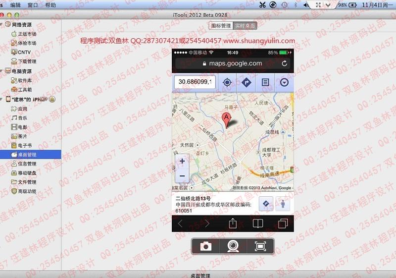Viewport: 396px width, 278px height.
Task: Click the Safari share icon
Action: 233,223
